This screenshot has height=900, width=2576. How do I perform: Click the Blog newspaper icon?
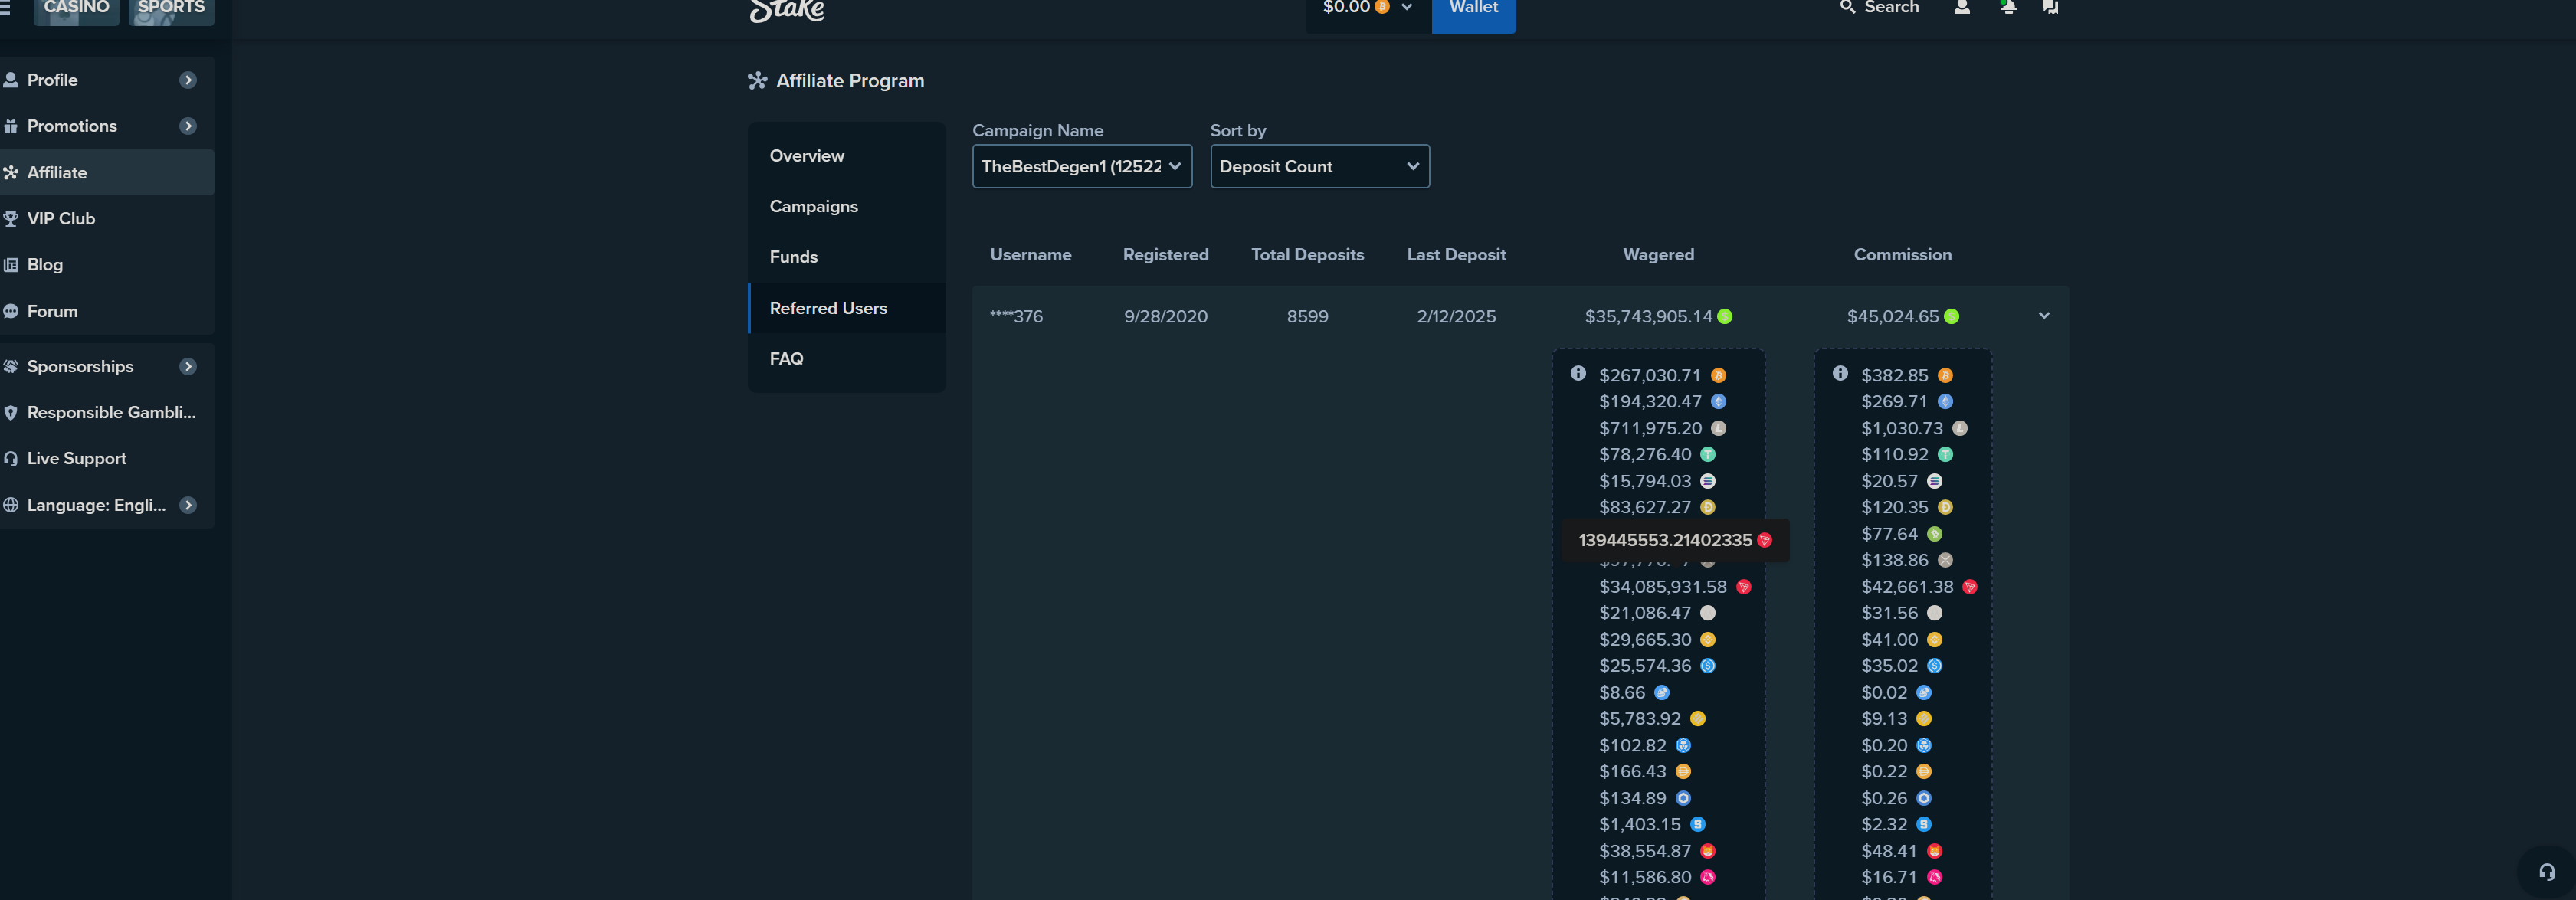(x=11, y=264)
